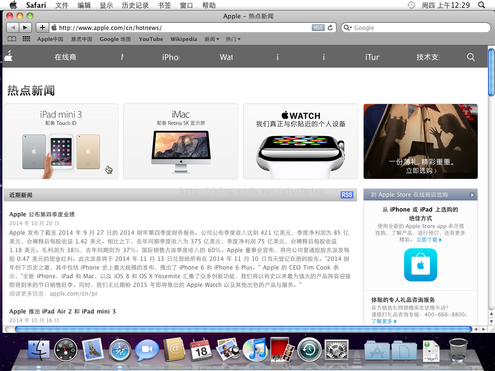Open the 文件 menu
This screenshot has height=371, width=495.
pos(62,5)
